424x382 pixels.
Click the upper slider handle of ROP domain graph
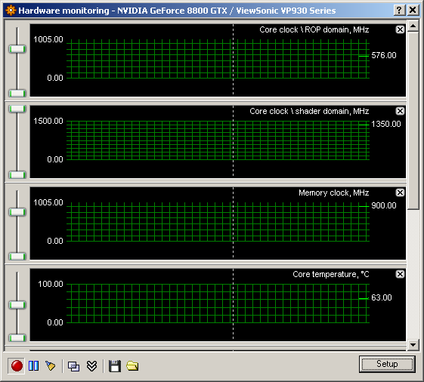click(17, 49)
